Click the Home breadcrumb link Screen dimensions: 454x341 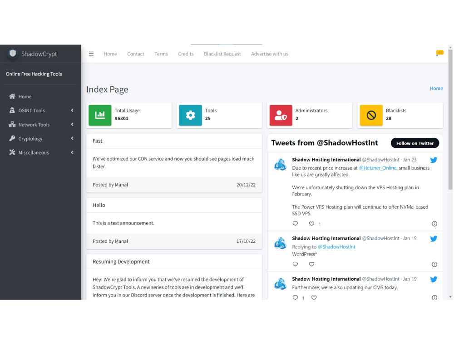436,88
